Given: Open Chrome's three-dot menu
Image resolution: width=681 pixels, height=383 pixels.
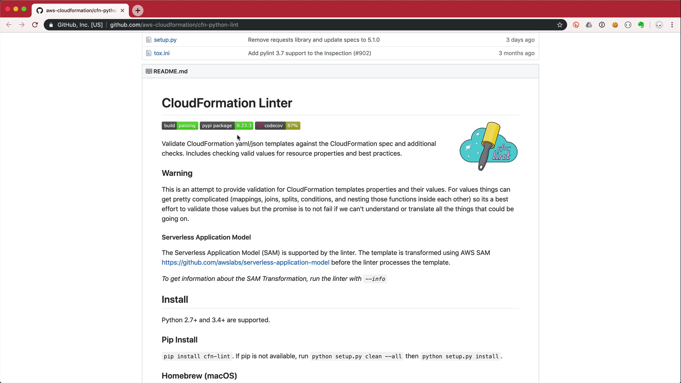Looking at the screenshot, I should tap(672, 25).
